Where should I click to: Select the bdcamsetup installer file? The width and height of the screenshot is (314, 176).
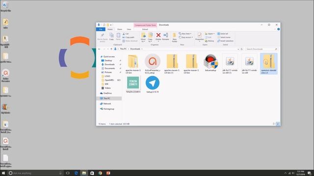210,64
